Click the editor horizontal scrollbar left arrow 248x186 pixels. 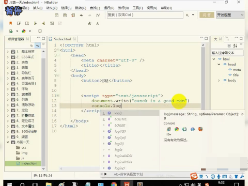[61, 168]
